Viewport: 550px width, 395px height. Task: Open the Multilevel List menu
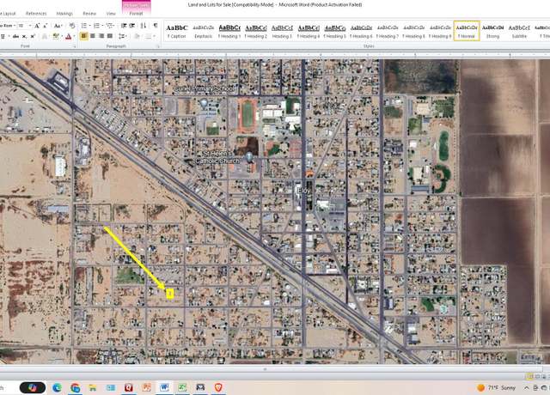109,26
